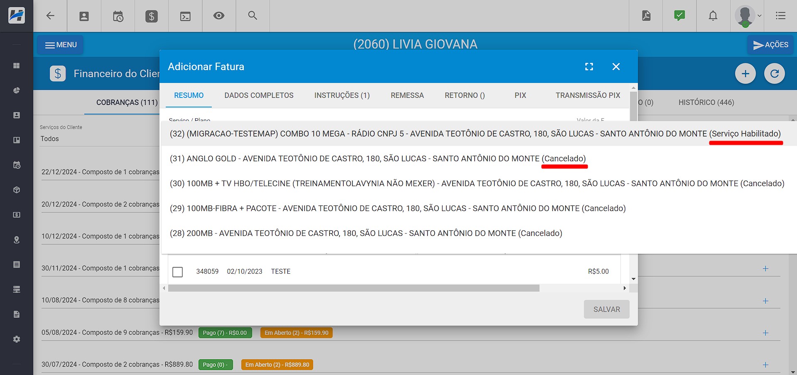Viewport: 797px width, 375px height.
Task: Open the notifications bell
Action: tap(713, 16)
